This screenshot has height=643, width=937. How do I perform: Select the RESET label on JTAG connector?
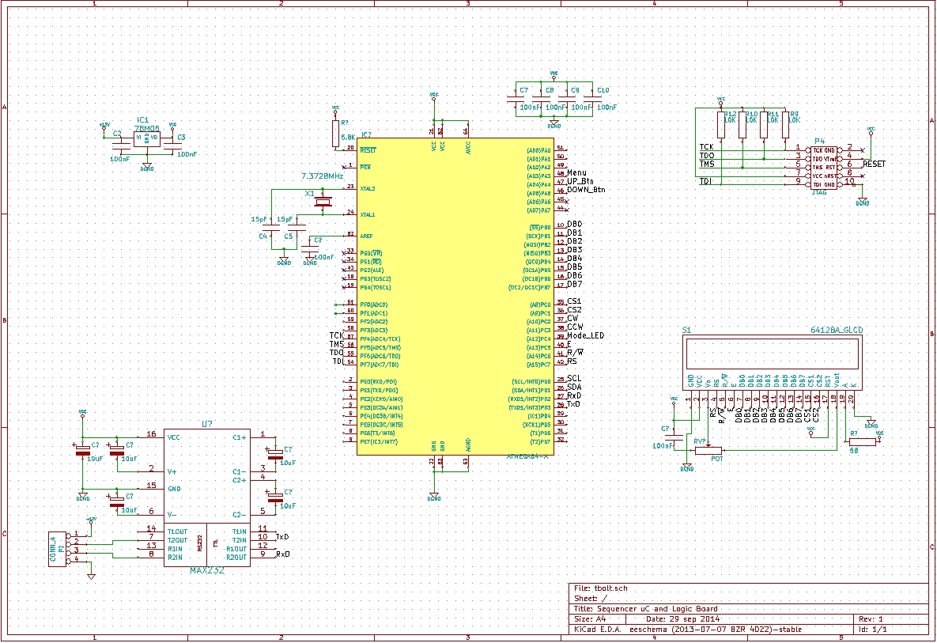pyautogui.click(x=874, y=164)
